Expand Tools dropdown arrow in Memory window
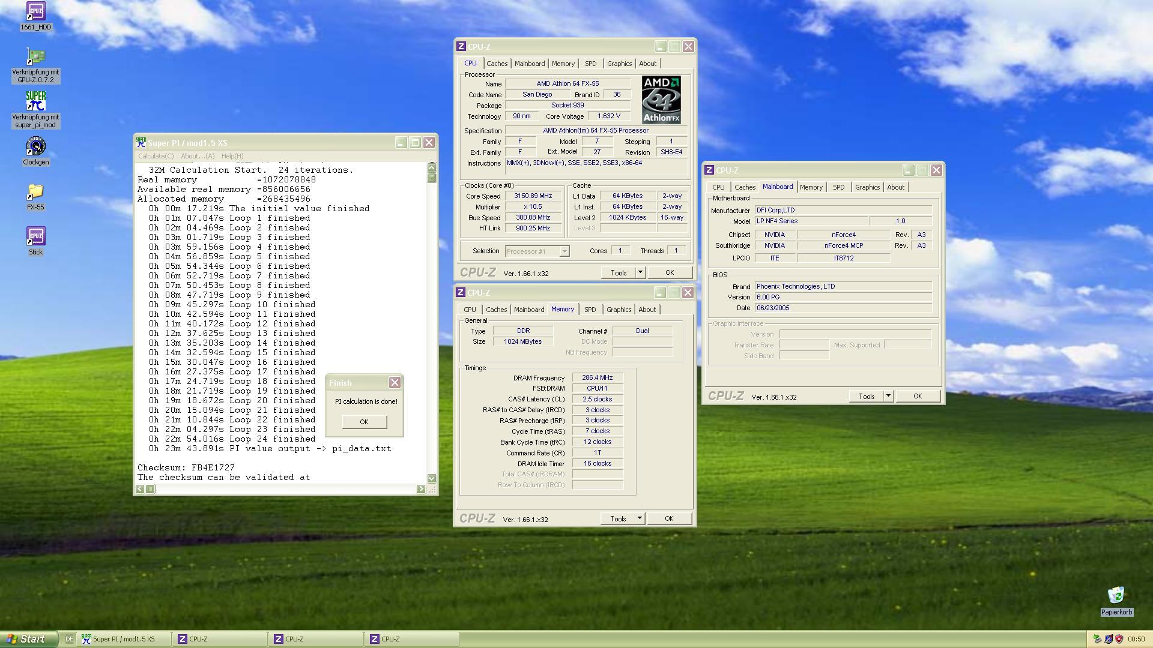This screenshot has width=1153, height=648. point(640,518)
